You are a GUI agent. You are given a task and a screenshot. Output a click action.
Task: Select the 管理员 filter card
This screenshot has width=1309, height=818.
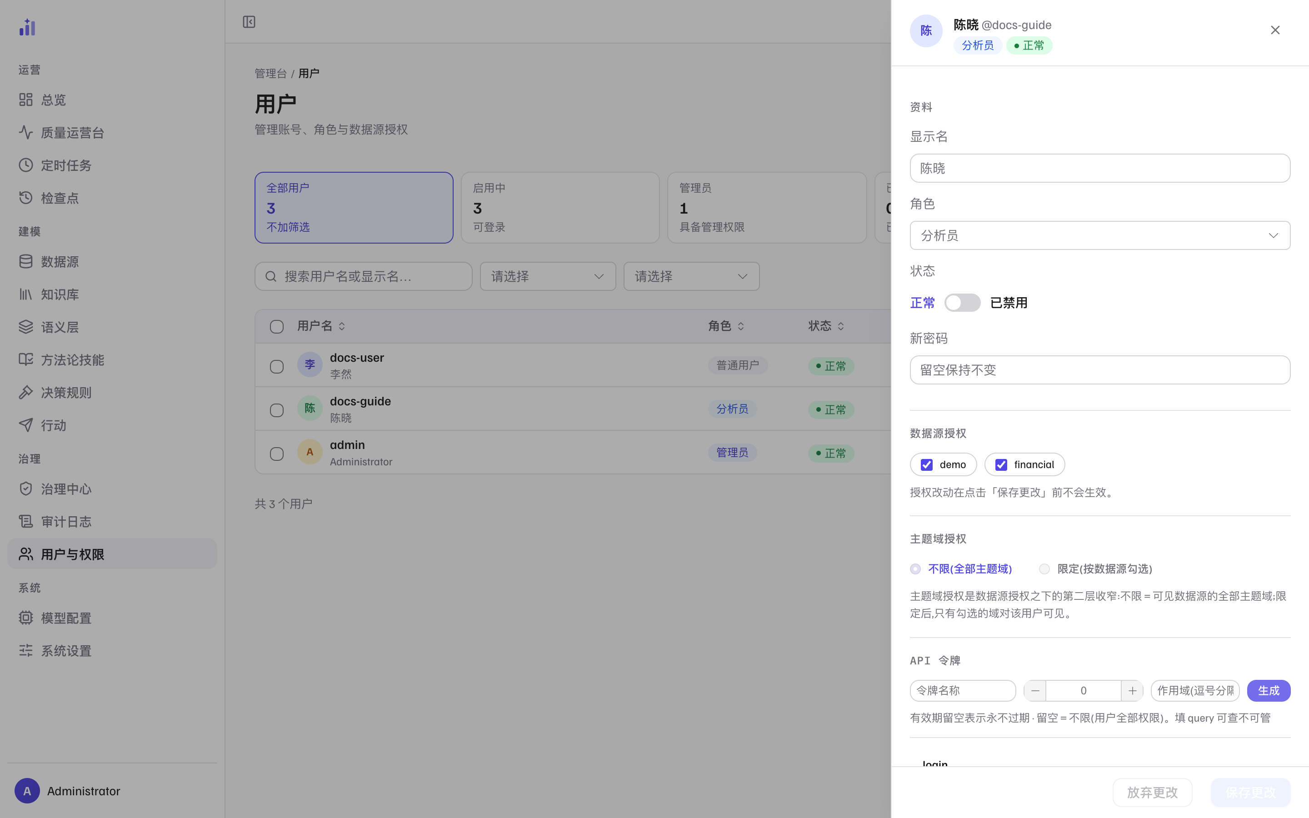tap(766, 208)
